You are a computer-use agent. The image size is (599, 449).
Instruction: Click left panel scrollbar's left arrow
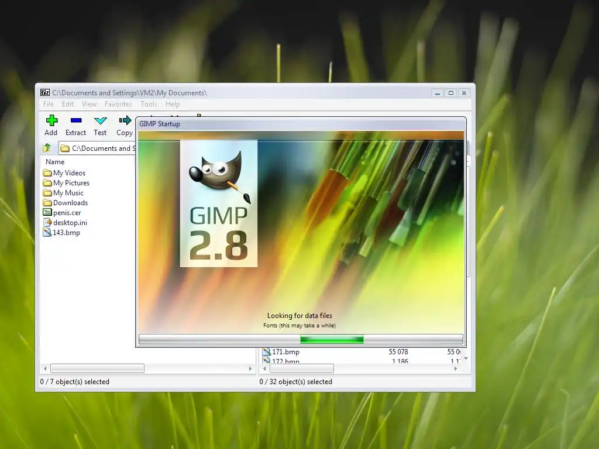(45, 368)
